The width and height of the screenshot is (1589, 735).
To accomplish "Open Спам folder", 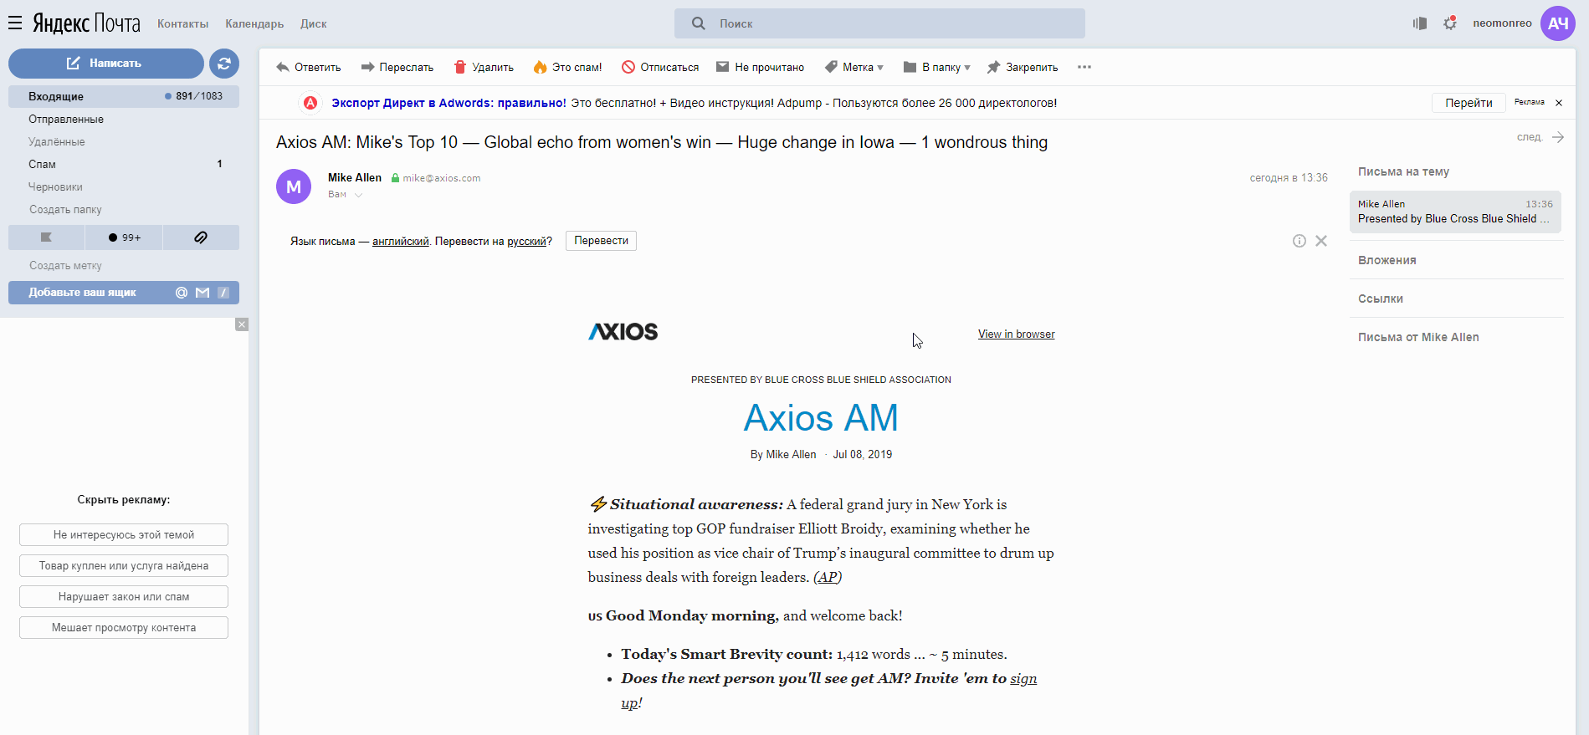I will tap(42, 164).
